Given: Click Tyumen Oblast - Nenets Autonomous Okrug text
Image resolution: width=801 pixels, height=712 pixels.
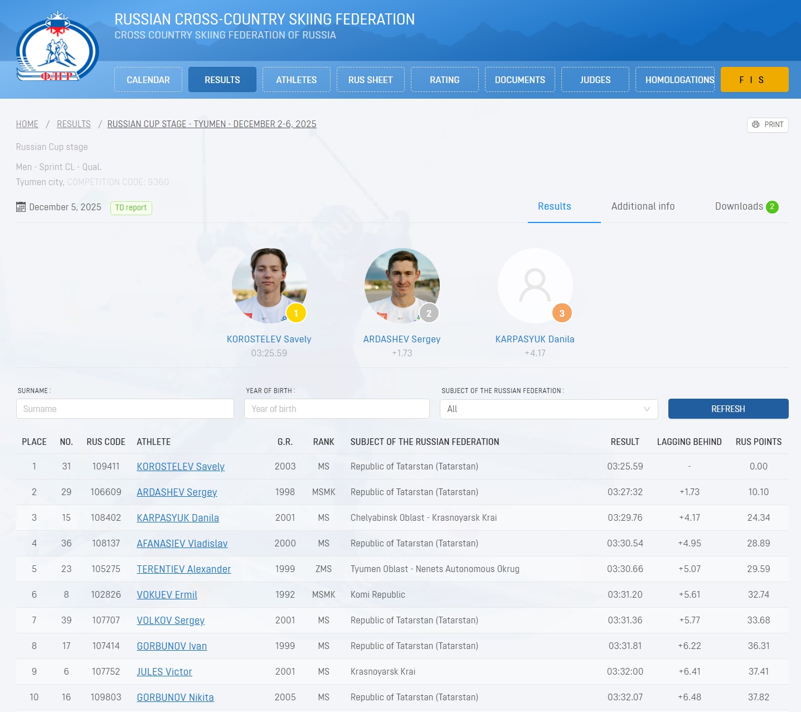Looking at the screenshot, I should tap(435, 569).
